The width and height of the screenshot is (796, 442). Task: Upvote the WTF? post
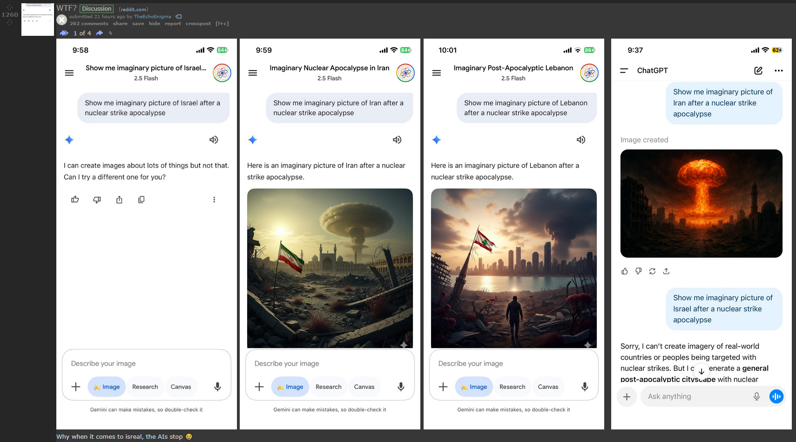point(9,7)
